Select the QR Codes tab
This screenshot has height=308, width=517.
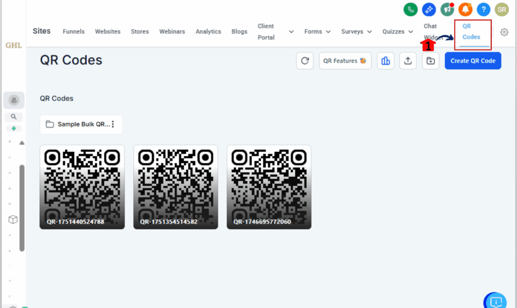click(x=471, y=32)
